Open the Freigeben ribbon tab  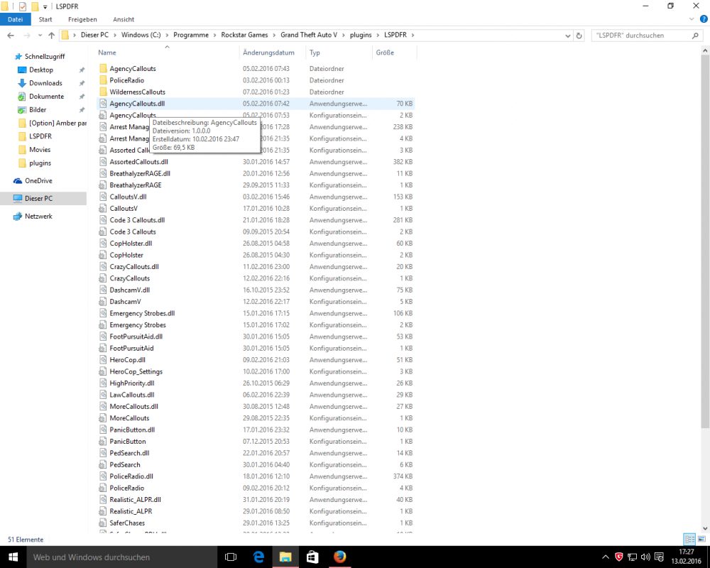(x=82, y=19)
